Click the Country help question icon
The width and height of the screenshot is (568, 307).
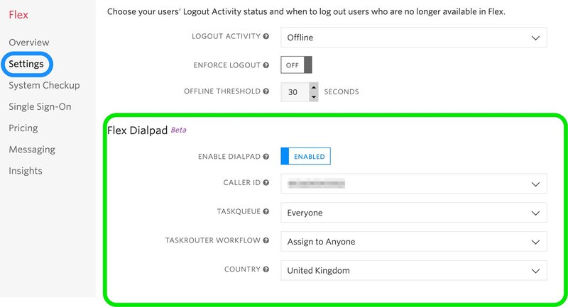coord(266,269)
